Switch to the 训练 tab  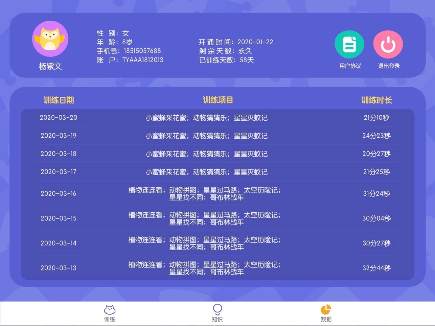pyautogui.click(x=109, y=318)
